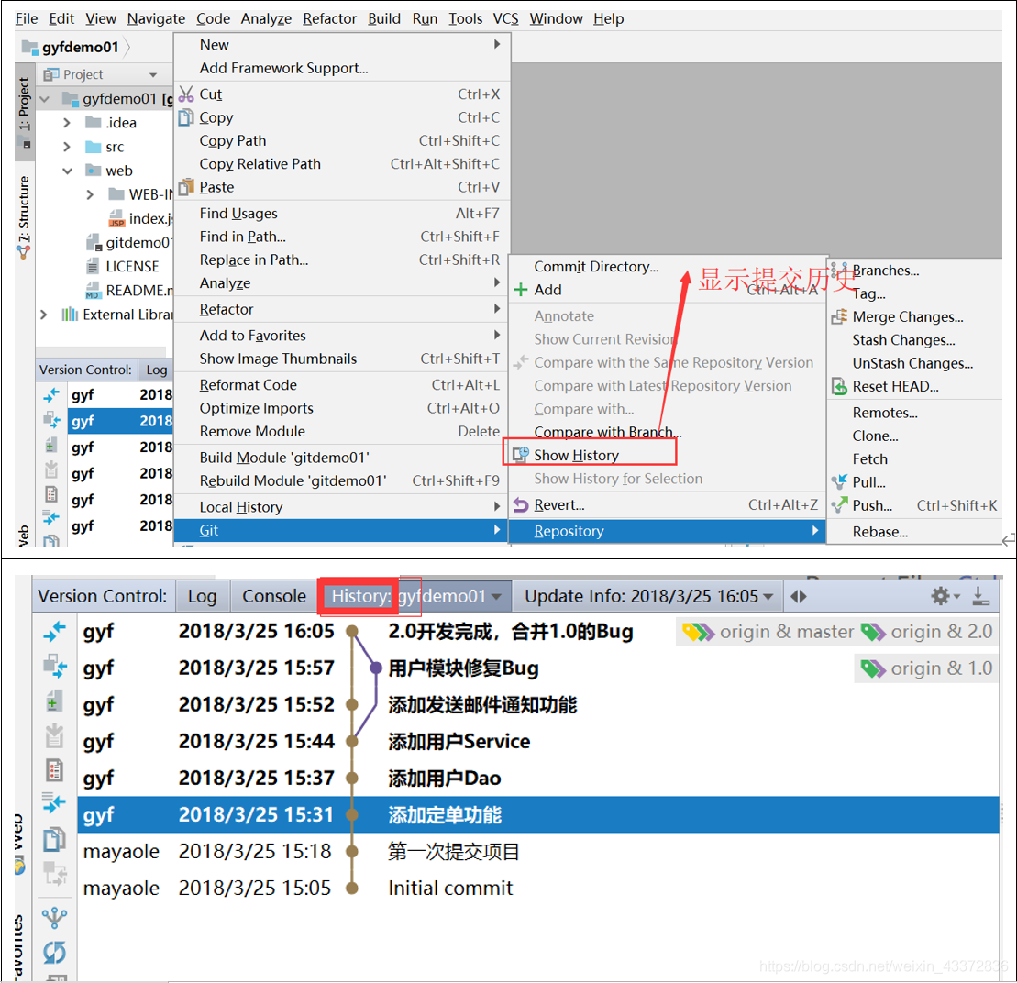This screenshot has height=983, width=1017.
Task: Choose Repository submenu entry
Action: [667, 531]
